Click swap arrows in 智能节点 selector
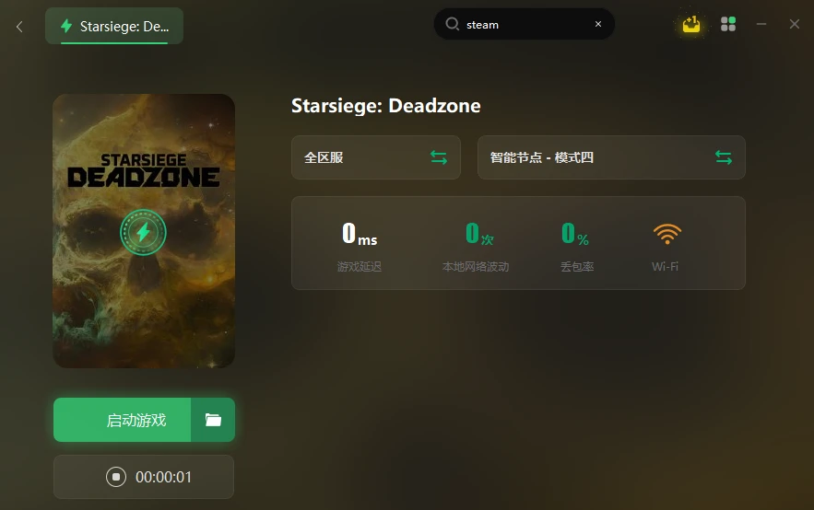Screen dimensions: 814x510 (x=723, y=157)
